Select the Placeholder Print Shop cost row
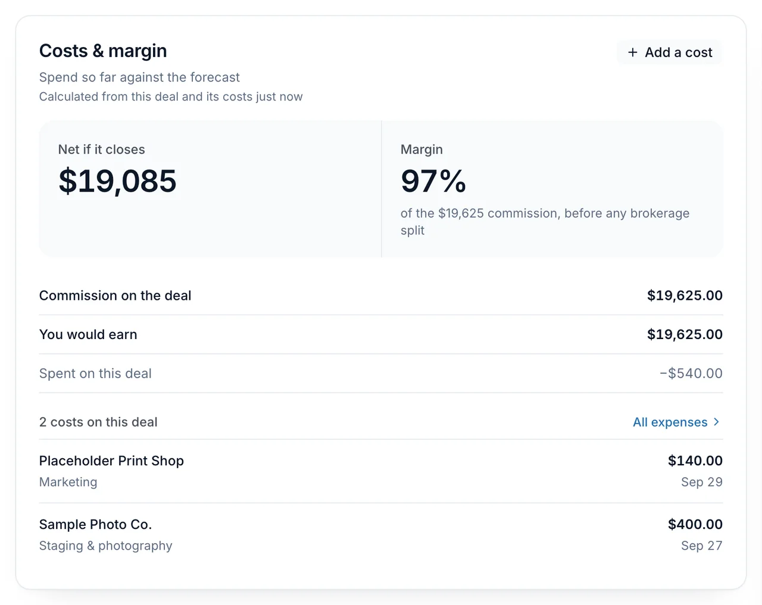762x605 pixels. coord(381,471)
